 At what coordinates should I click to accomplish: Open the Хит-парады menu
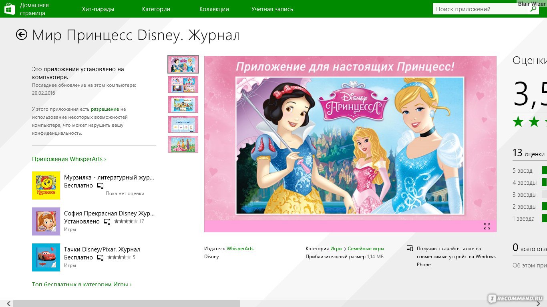point(98,9)
